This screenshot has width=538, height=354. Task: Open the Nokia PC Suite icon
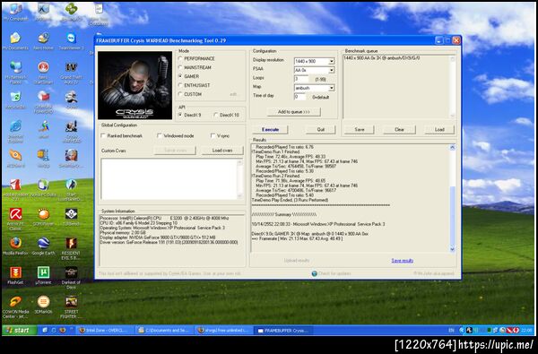[x=44, y=187]
